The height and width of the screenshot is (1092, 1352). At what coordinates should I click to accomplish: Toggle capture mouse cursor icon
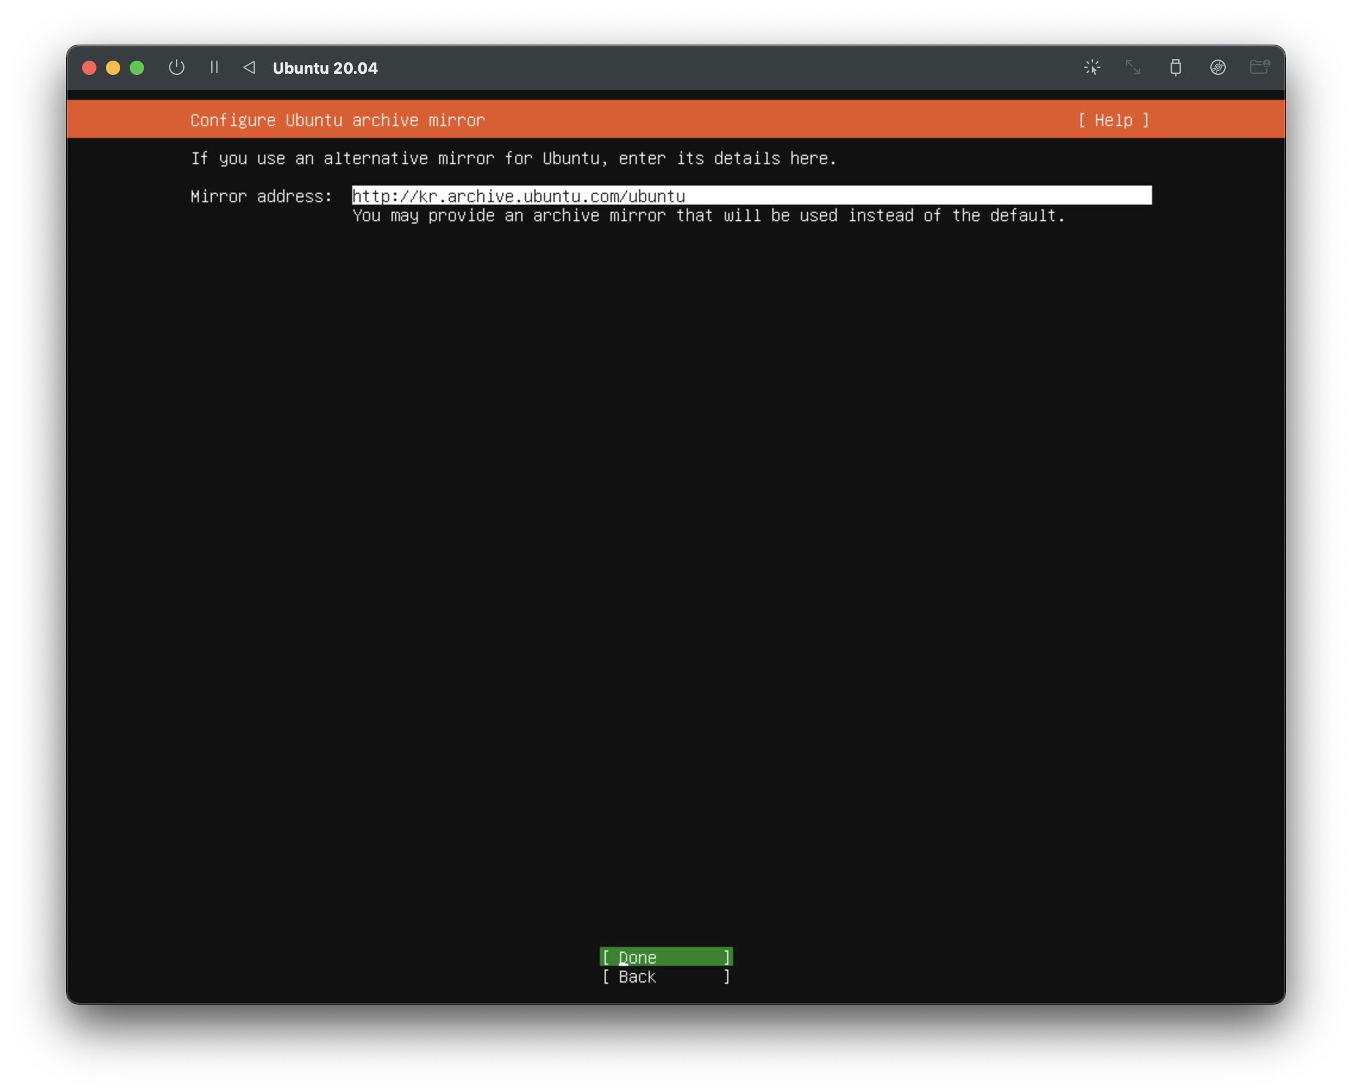click(x=1092, y=67)
